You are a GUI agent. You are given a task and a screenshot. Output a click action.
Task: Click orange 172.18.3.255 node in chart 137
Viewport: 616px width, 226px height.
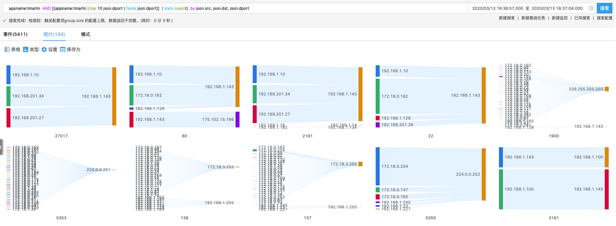(x=360, y=164)
